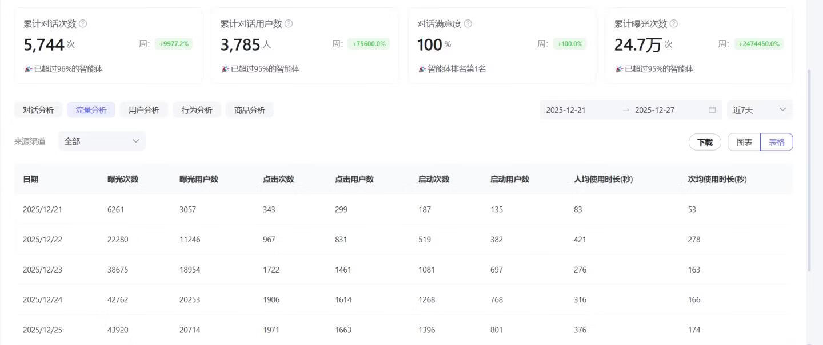
Task: Expand the 来源渠道 channel dropdown showing 全部
Action: [102, 141]
